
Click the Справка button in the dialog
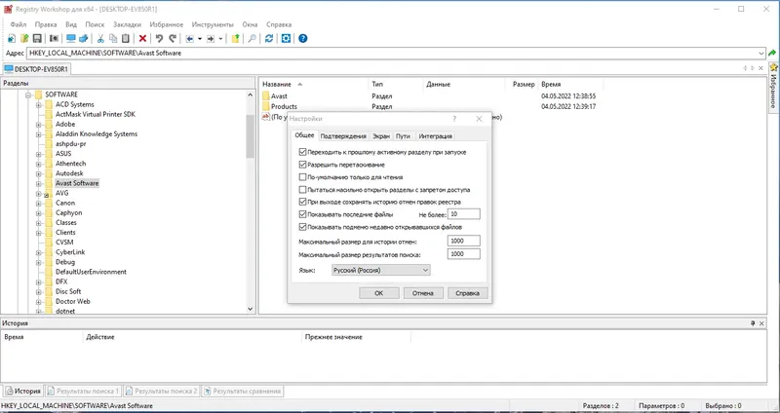[468, 293]
